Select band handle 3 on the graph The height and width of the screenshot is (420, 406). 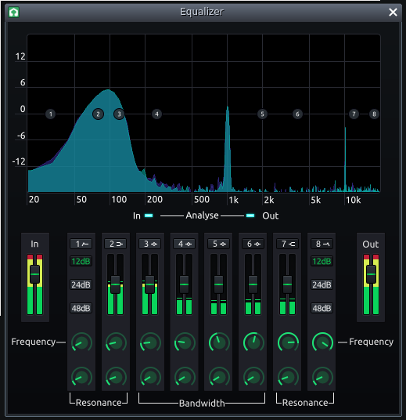click(119, 114)
